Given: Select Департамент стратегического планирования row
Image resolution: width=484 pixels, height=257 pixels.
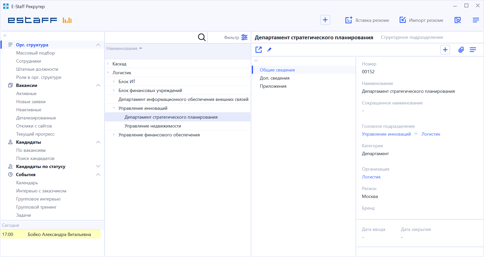Looking at the screenshot, I should pos(178,117).
